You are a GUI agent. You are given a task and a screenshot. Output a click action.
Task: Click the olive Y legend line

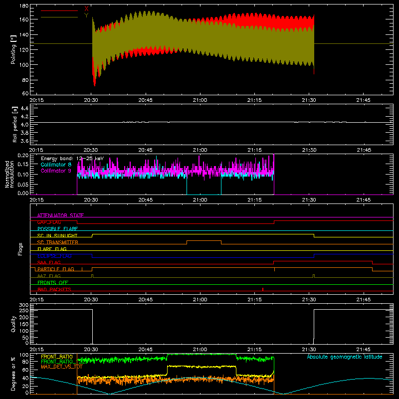pos(59,17)
